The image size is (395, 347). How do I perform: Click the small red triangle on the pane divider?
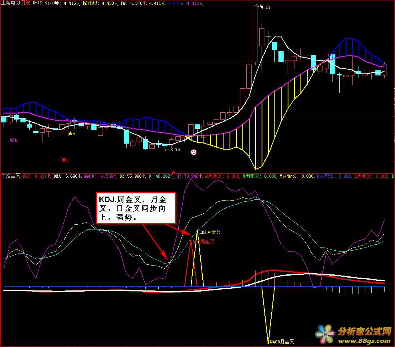click(x=173, y=172)
